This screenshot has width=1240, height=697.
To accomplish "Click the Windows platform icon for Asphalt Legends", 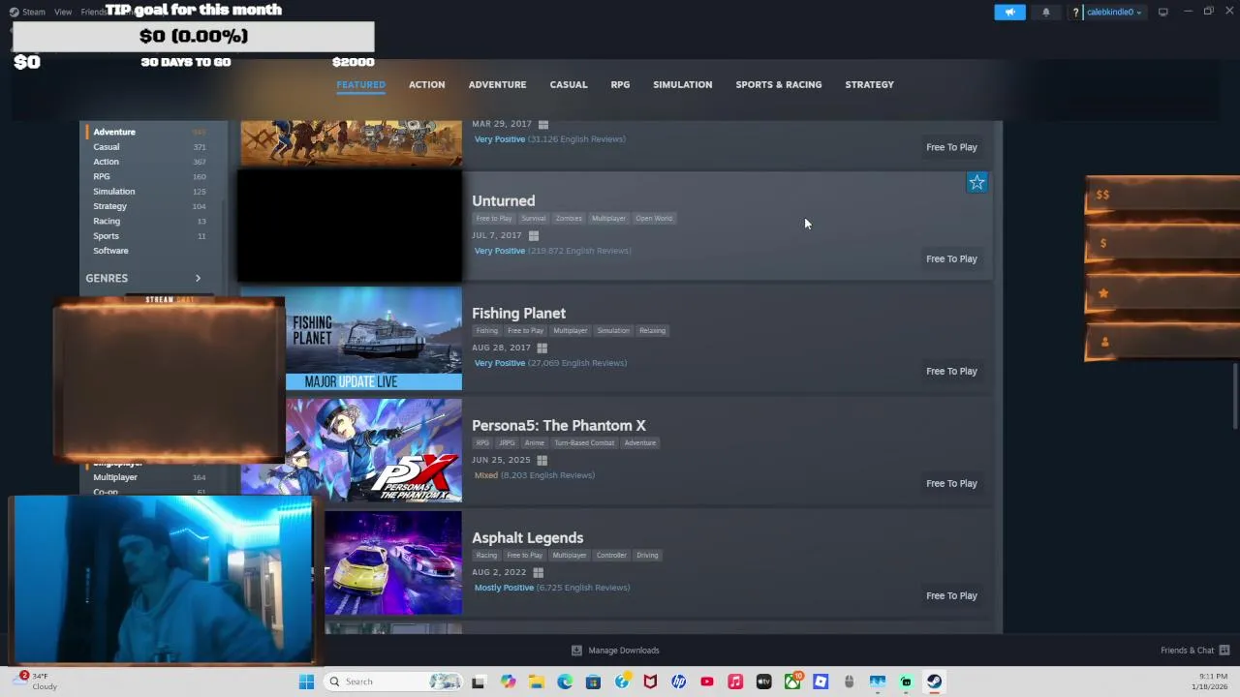I will pos(539,572).
